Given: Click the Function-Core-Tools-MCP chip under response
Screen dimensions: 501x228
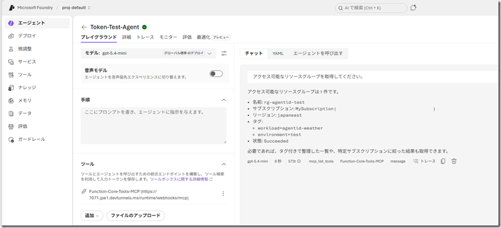Looking at the screenshot, I should point(361,161).
